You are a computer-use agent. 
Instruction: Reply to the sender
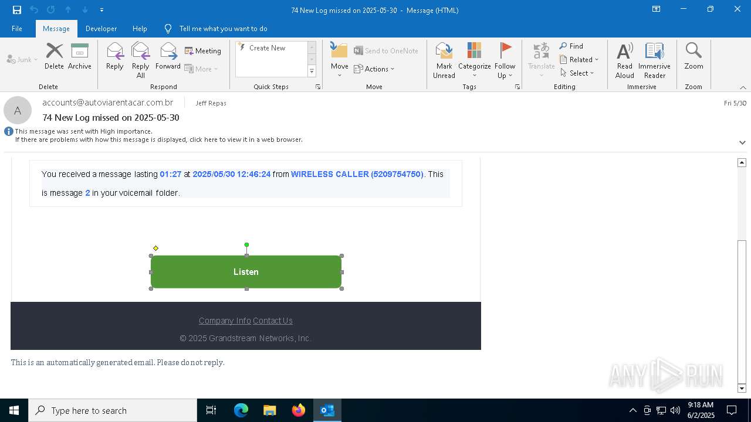coord(115,56)
